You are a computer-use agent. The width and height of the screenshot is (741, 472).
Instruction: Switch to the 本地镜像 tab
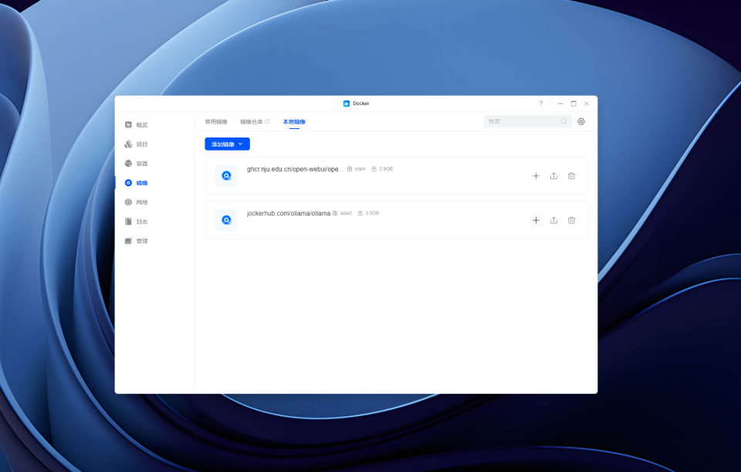(294, 122)
